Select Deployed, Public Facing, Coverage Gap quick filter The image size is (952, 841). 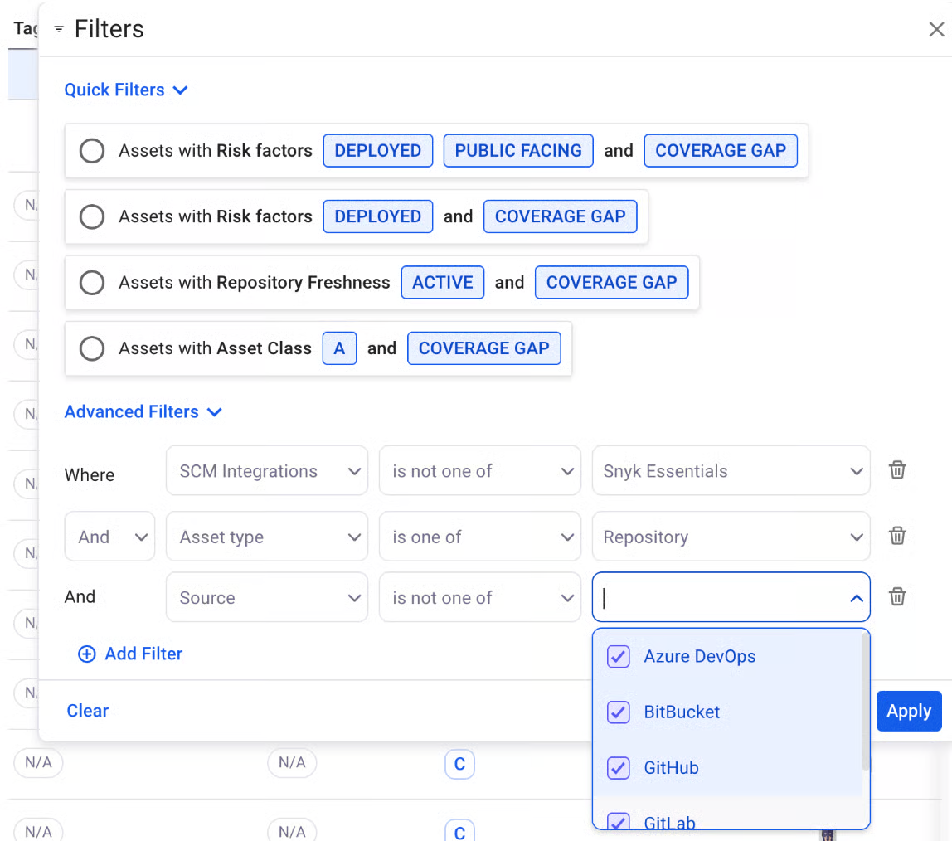[x=91, y=151]
